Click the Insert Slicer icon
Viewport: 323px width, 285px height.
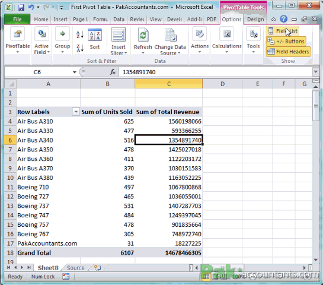click(x=119, y=34)
